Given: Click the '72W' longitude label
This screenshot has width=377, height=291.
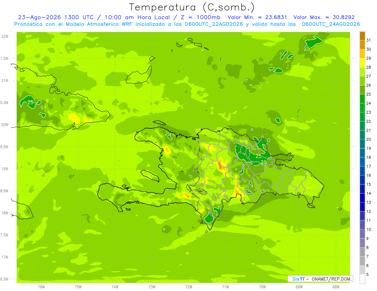Looking at the screenshot, I should point(189,287).
